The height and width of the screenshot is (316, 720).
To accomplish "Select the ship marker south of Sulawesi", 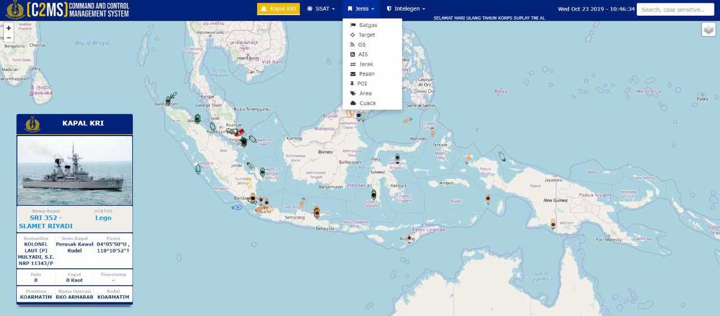I will point(373,195).
